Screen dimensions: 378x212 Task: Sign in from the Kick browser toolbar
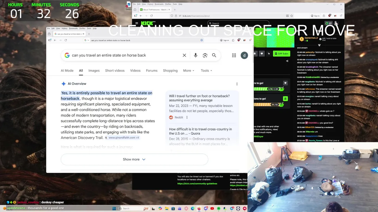click(315, 16)
